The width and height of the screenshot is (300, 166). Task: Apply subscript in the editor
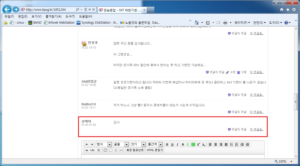pos(204,145)
